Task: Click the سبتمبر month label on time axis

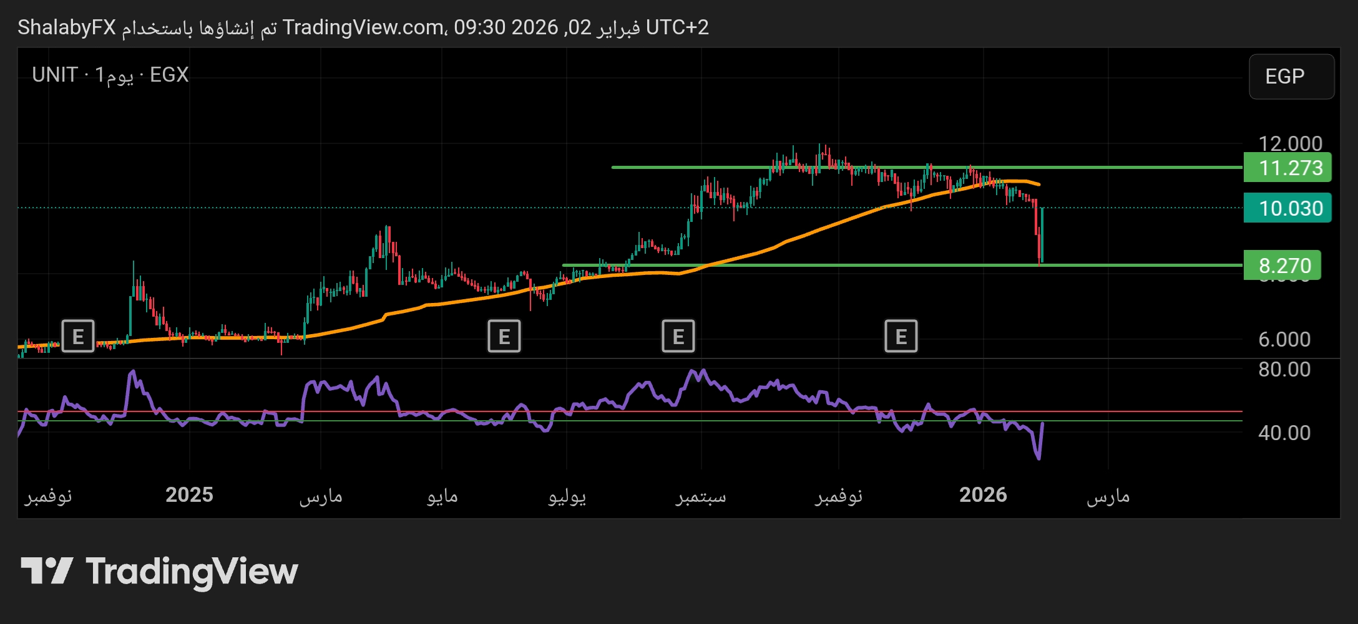Action: (701, 496)
